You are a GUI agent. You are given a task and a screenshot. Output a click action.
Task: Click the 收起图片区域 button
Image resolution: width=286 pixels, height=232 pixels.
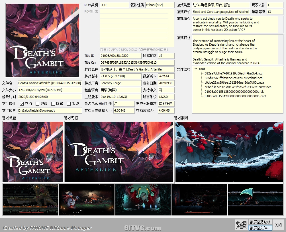[241, 225]
